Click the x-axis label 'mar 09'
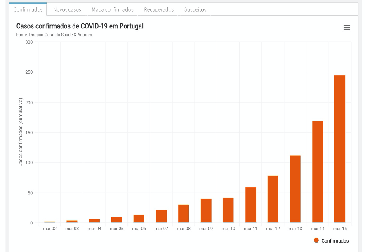The image size is (365, 252). [x=206, y=229]
